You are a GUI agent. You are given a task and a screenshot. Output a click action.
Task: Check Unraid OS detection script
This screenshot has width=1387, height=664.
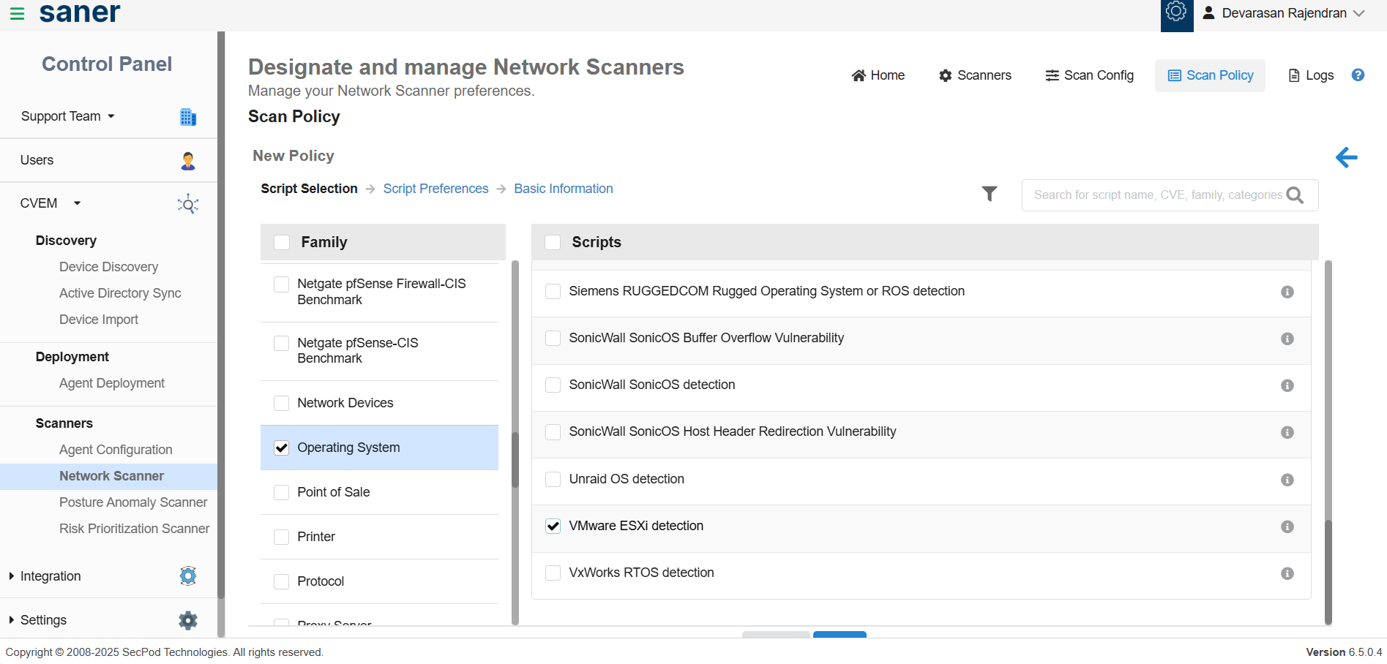click(553, 479)
